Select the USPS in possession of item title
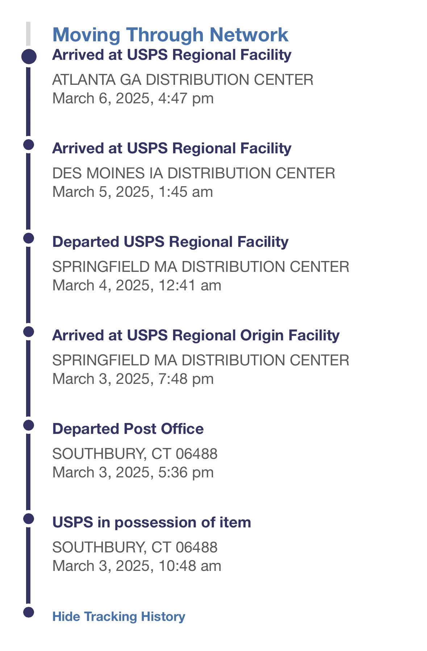The width and height of the screenshot is (427, 651). (x=152, y=523)
